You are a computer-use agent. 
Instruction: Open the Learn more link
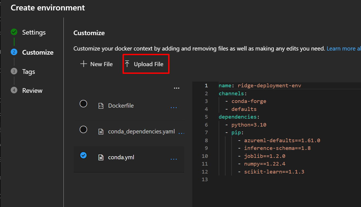(343, 49)
